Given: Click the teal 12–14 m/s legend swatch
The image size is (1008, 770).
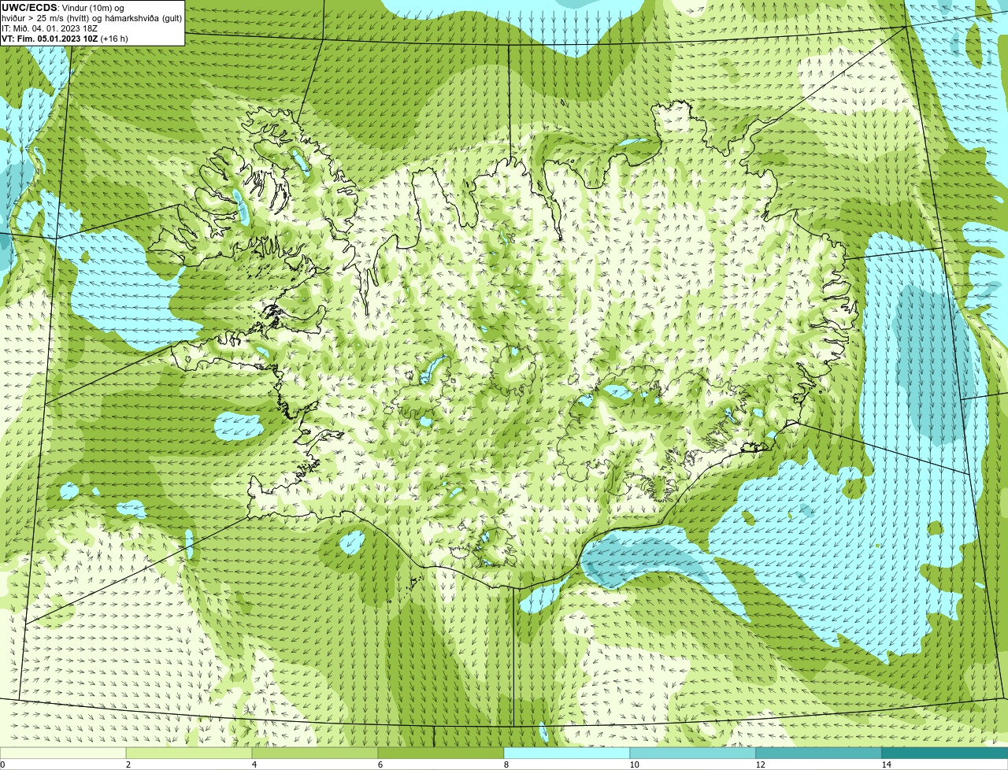Looking at the screenshot, I should pos(819,753).
